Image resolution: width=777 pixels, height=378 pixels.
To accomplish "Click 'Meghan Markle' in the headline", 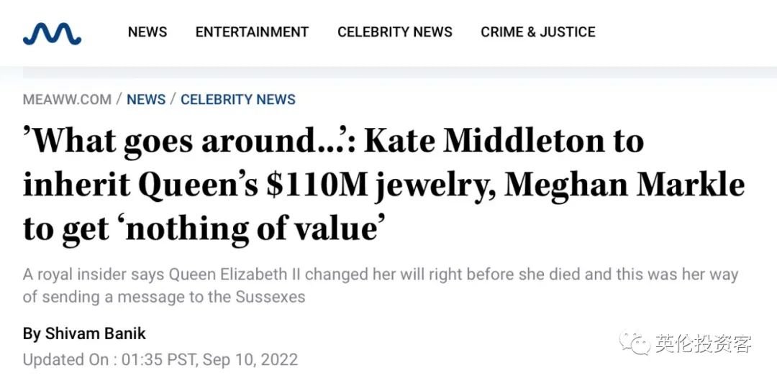I will [x=624, y=185].
